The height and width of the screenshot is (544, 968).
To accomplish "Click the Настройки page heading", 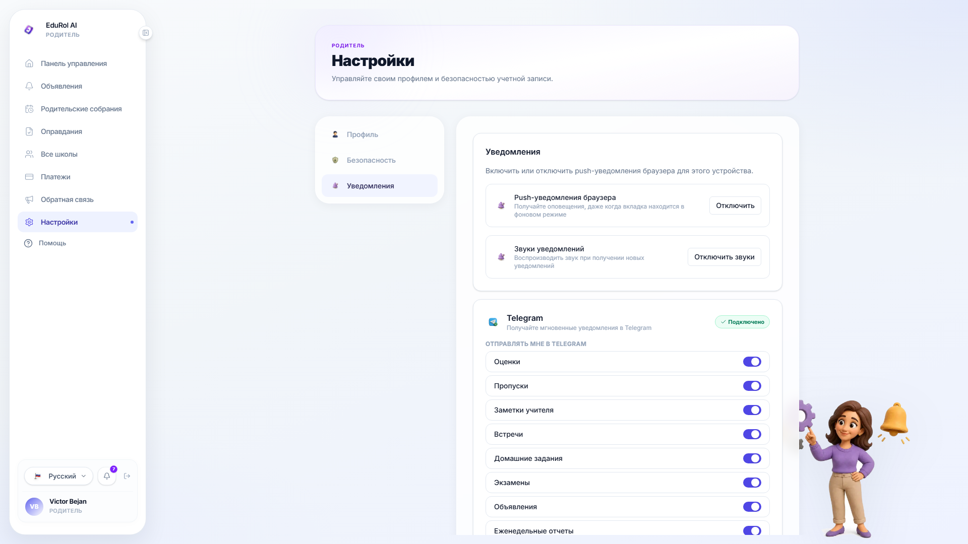I will coord(373,60).
